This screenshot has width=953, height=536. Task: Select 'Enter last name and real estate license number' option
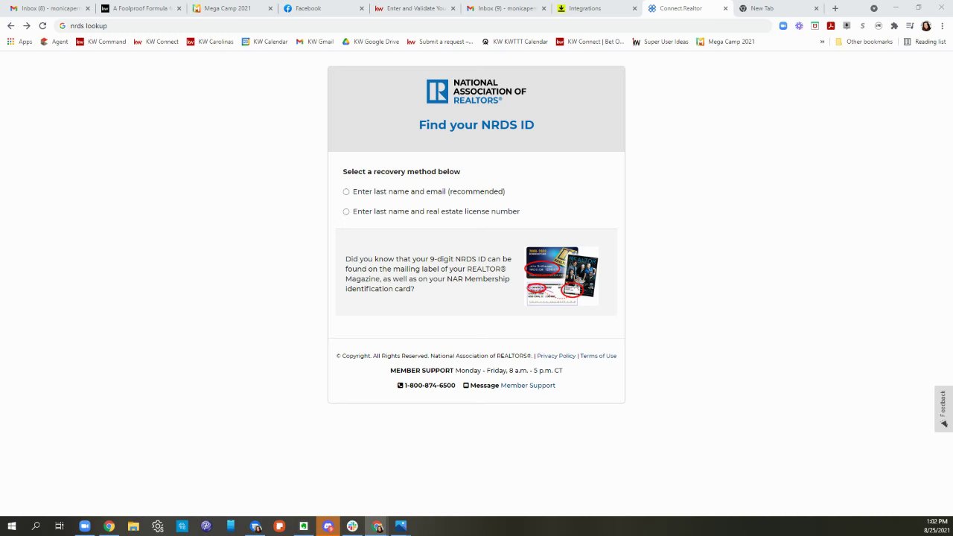click(431, 211)
